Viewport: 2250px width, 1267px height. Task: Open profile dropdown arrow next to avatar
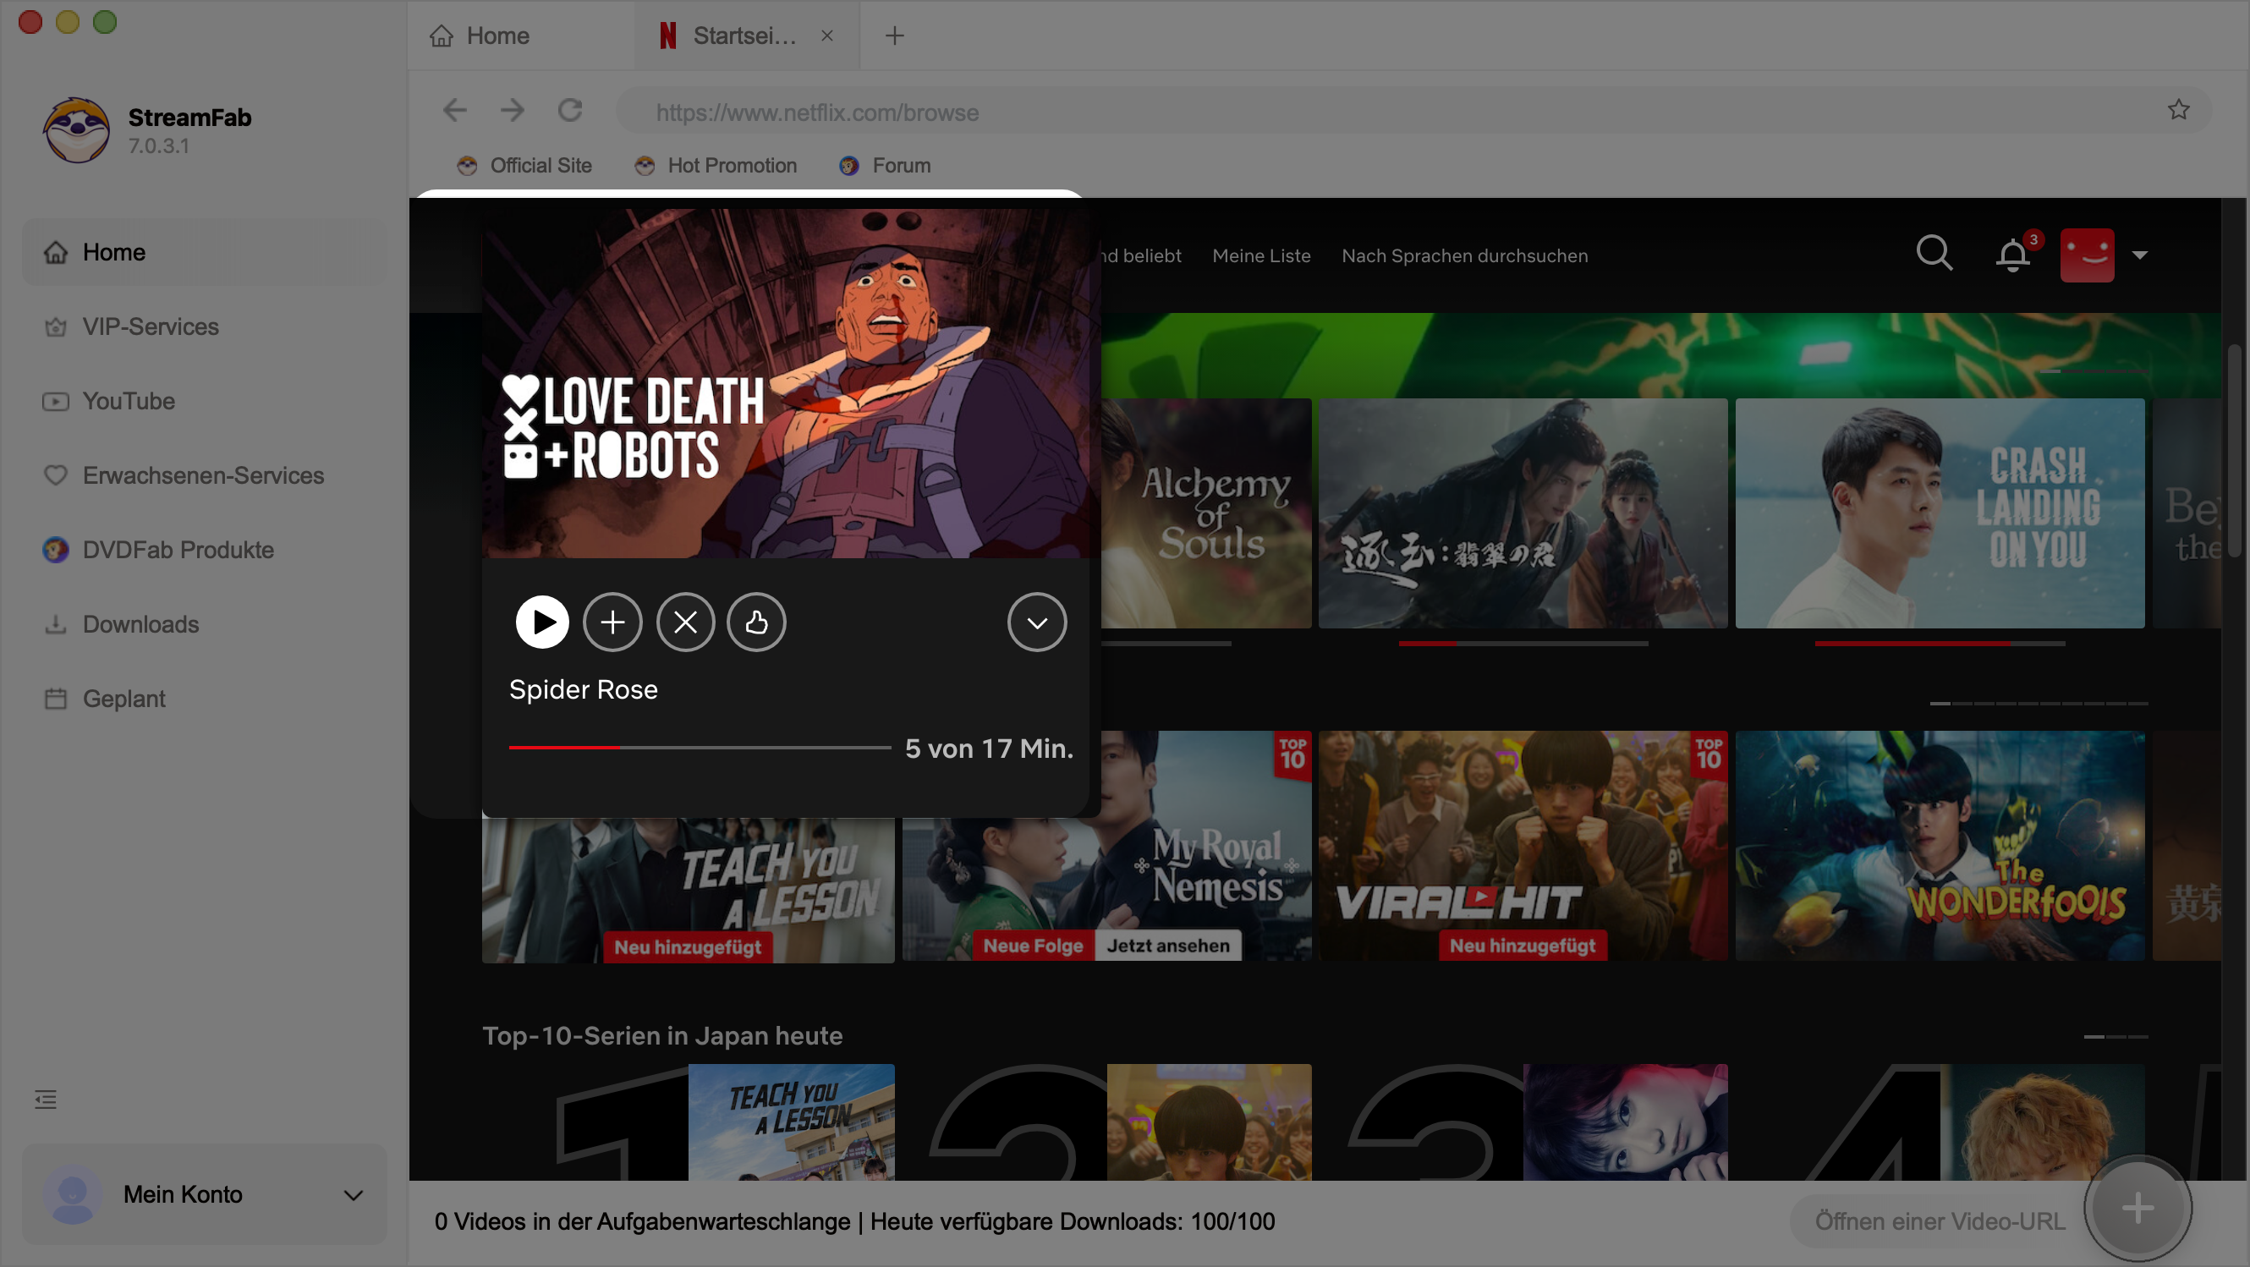[x=2139, y=255]
